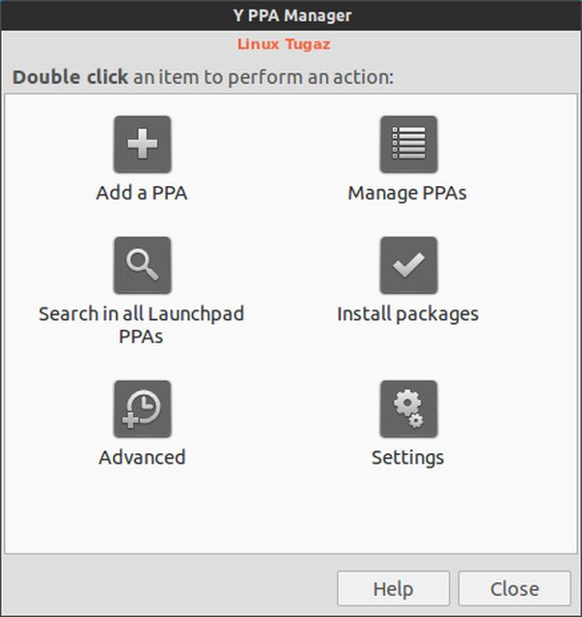Select the Settings gears icon
The height and width of the screenshot is (617, 582).
pyautogui.click(x=408, y=409)
